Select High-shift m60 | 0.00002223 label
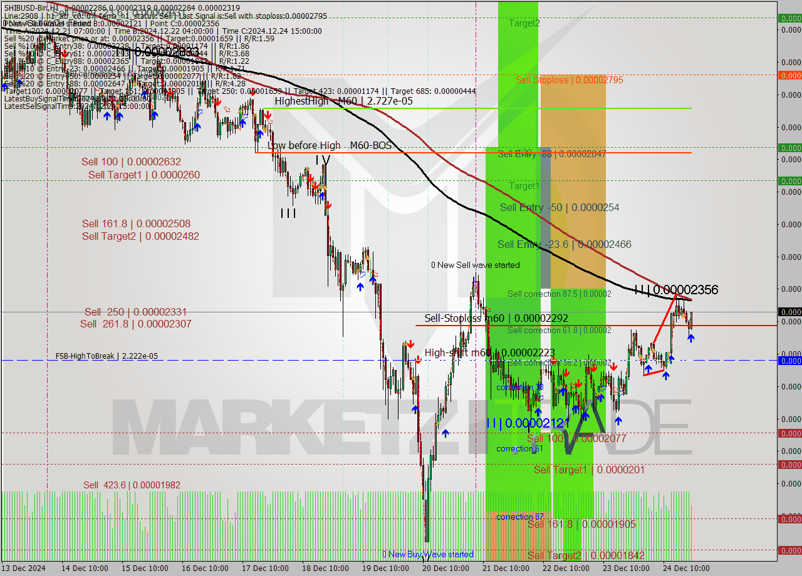Image resolution: width=802 pixels, height=576 pixels. click(x=491, y=353)
